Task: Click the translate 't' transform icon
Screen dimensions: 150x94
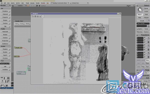Action: 148,53
